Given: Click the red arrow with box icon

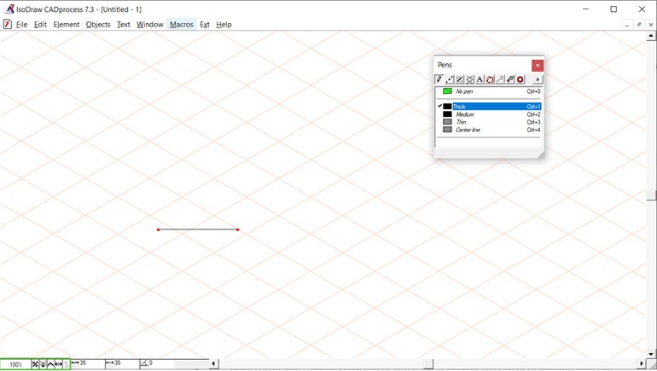Looking at the screenshot, I should [510, 79].
